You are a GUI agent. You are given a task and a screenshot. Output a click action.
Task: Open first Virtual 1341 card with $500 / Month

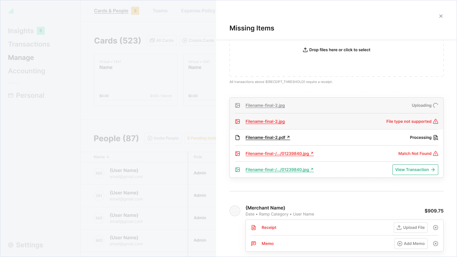[x=136, y=80]
